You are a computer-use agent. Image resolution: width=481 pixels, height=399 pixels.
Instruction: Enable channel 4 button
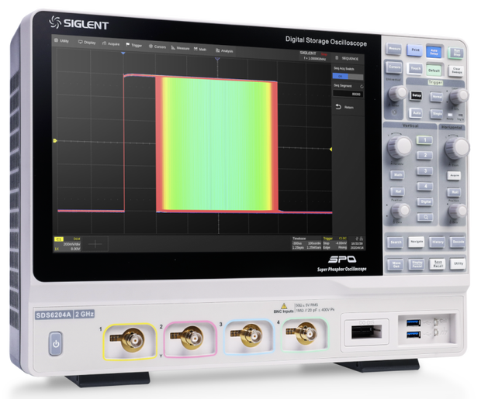[x=425, y=186]
